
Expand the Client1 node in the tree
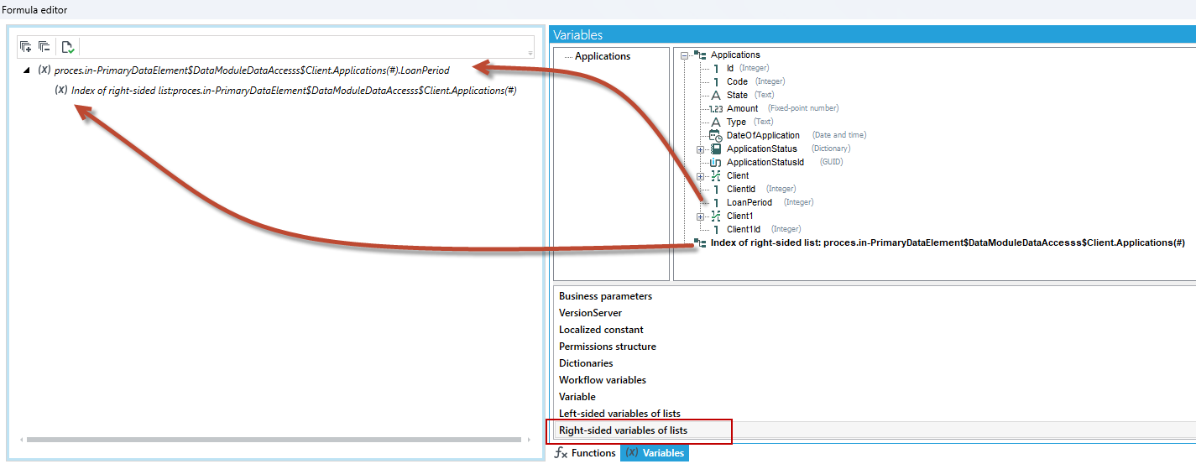click(x=700, y=216)
